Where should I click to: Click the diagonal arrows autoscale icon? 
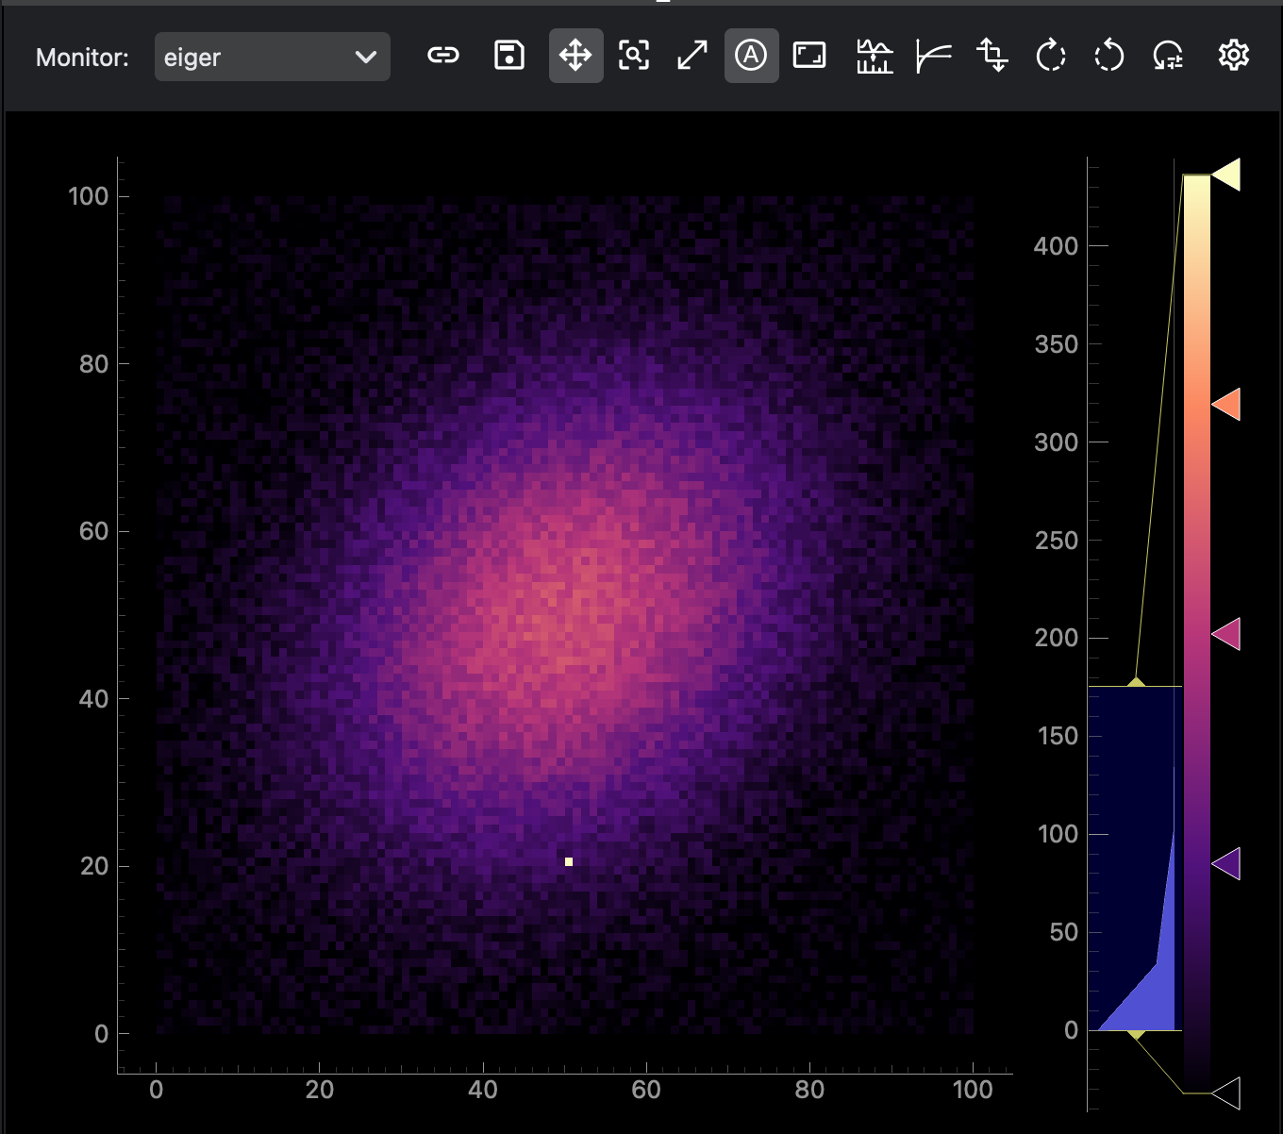pyautogui.click(x=692, y=56)
